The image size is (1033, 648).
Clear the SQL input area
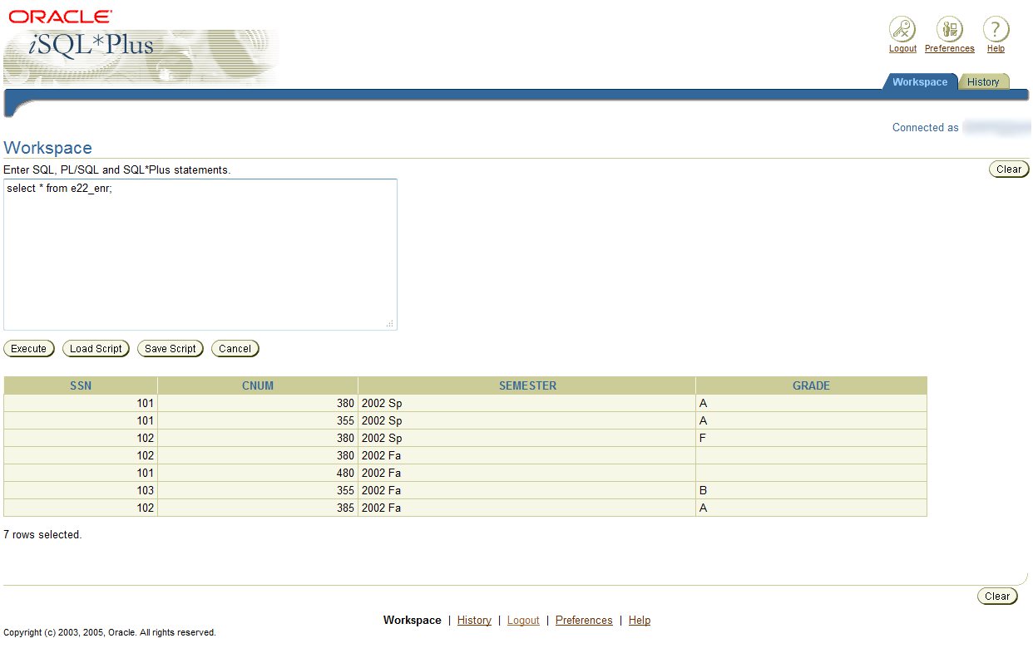point(1008,169)
